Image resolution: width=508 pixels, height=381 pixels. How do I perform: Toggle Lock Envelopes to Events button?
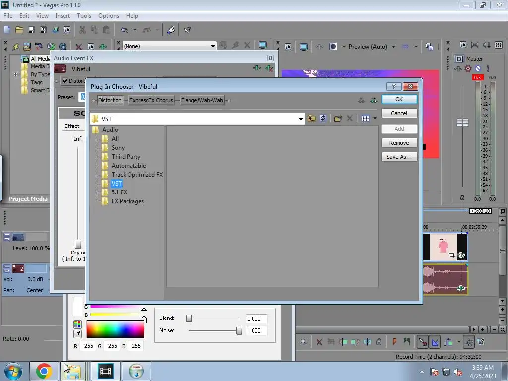click(469, 342)
